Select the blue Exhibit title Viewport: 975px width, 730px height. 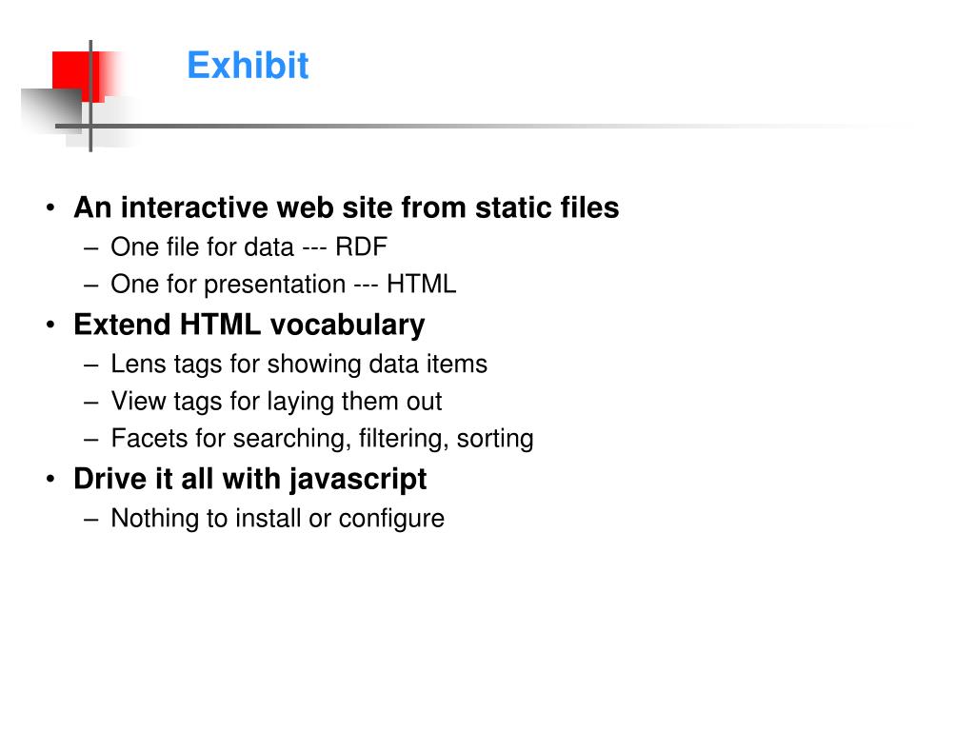coord(248,66)
